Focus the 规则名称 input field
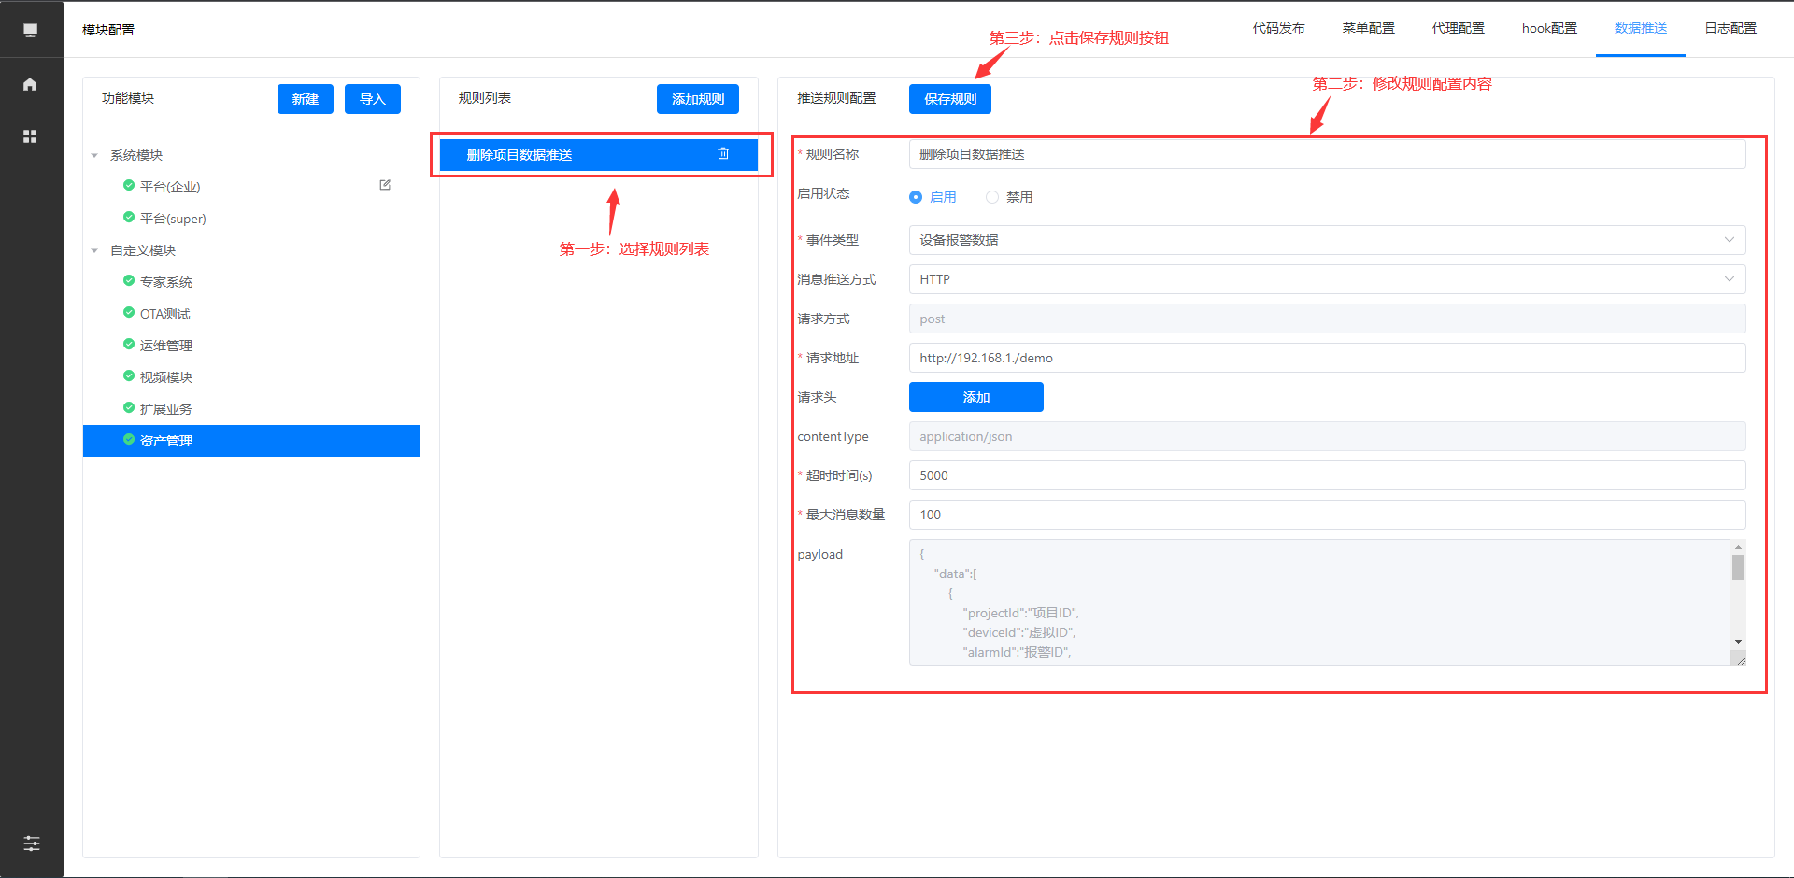Screen dimensions: 1794x878 [x=1327, y=154]
